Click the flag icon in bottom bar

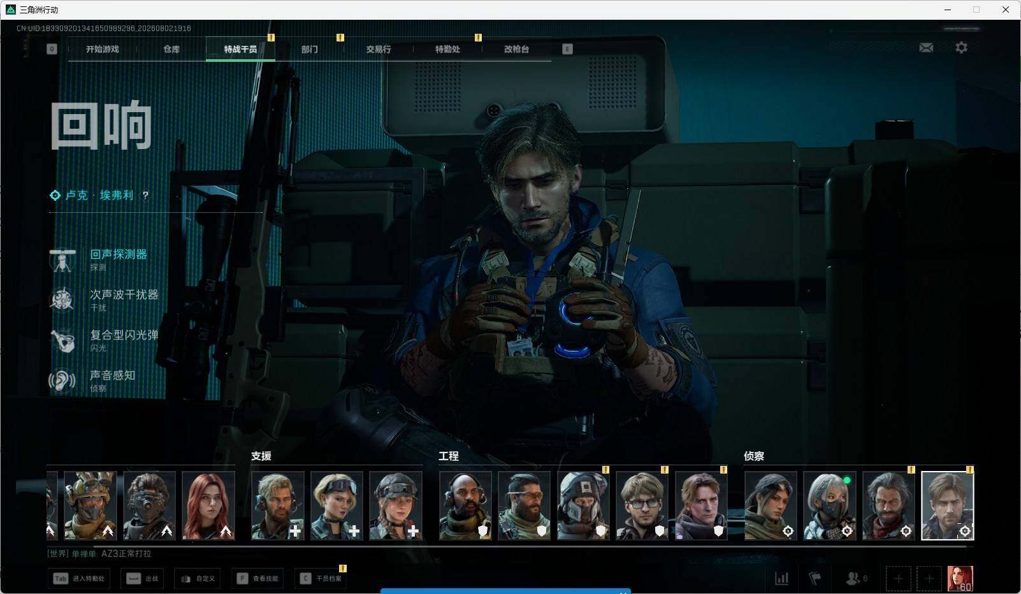[x=815, y=579]
